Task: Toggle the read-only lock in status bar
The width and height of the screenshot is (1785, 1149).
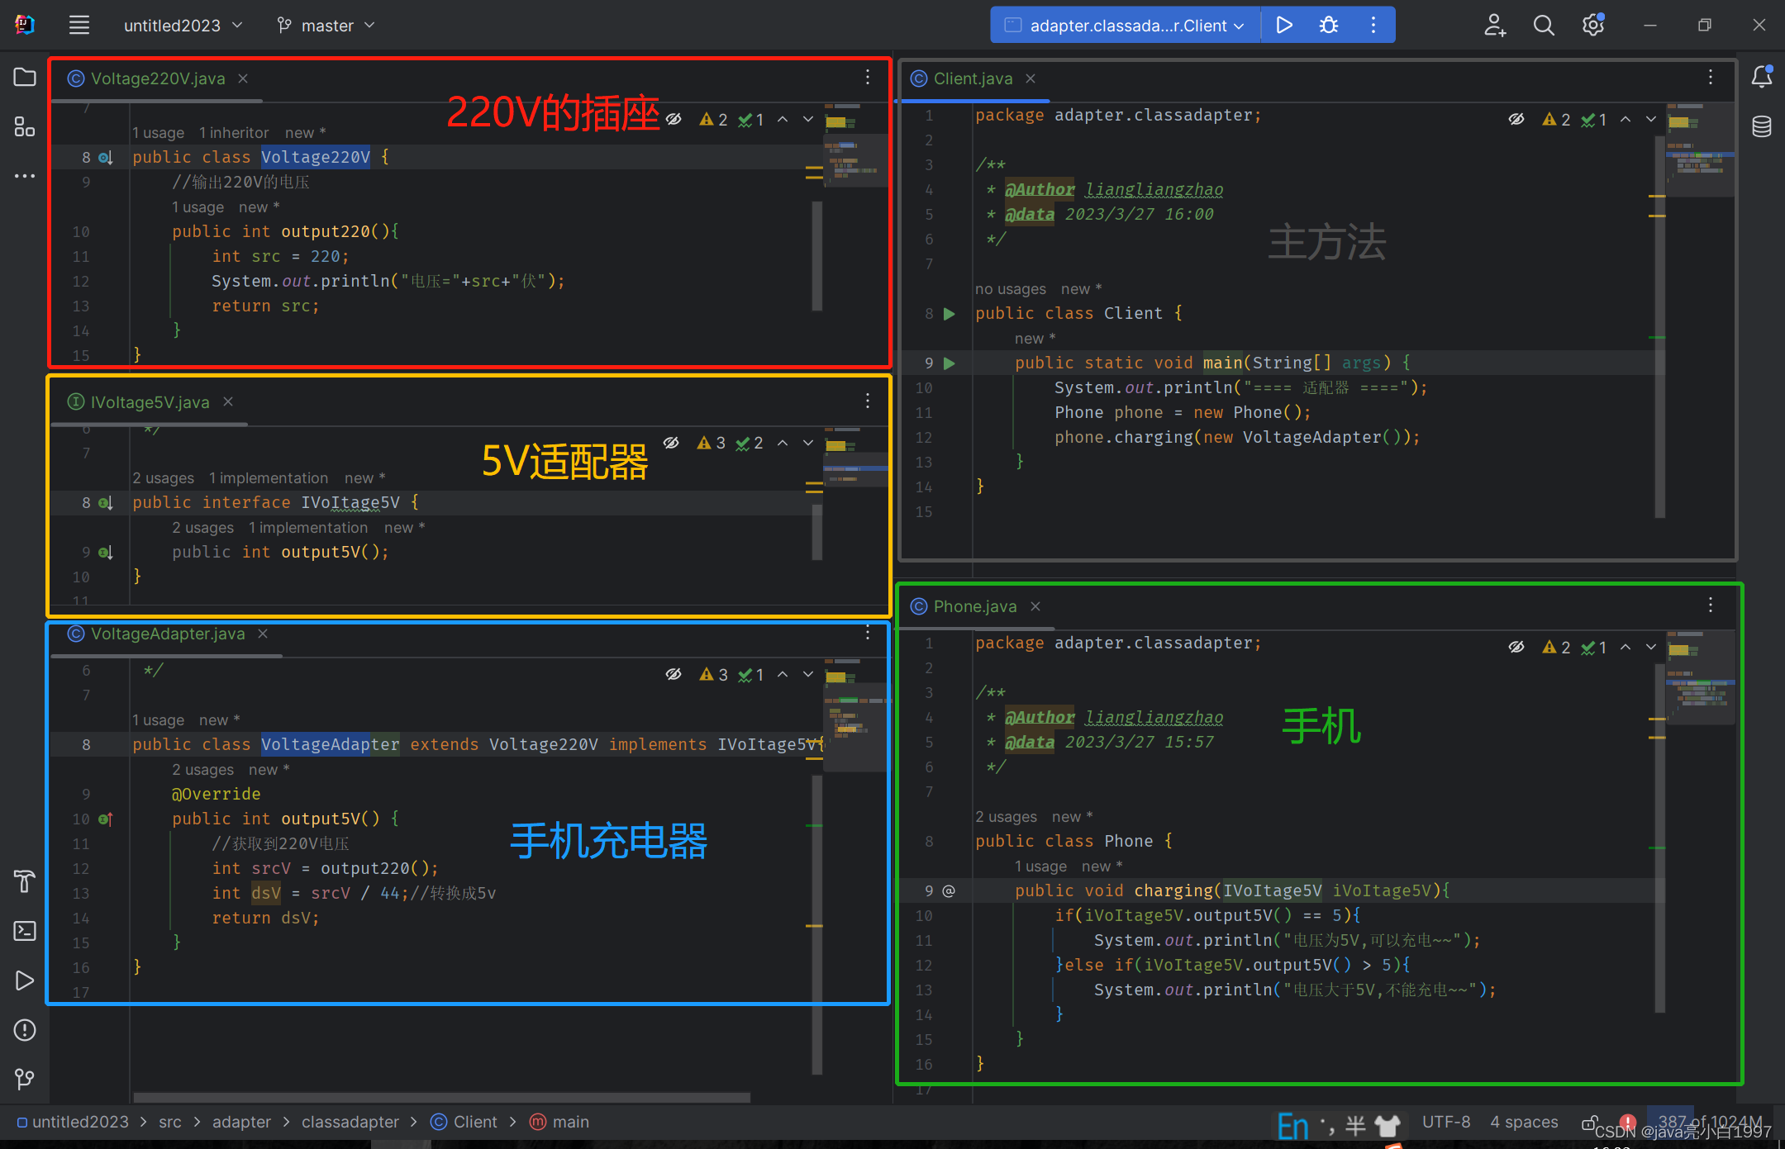Action: (1588, 1122)
